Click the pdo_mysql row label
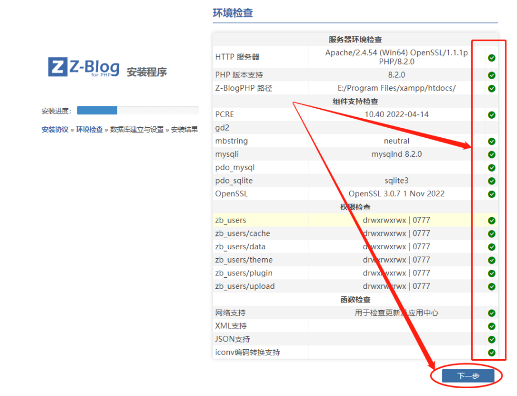Image resolution: width=517 pixels, height=396 pixels. point(235,167)
